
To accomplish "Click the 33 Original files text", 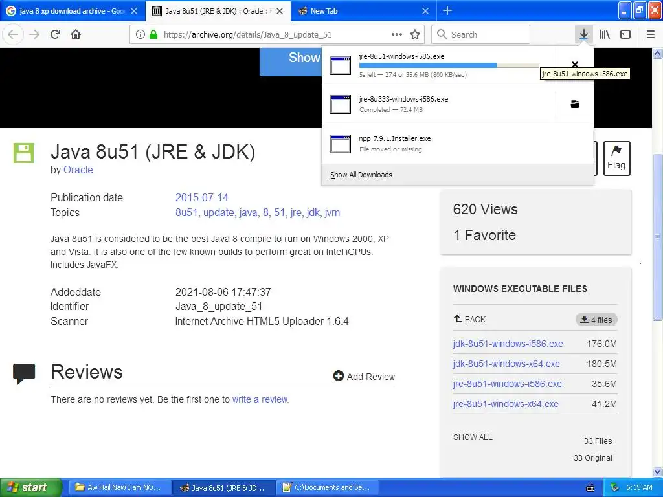I will [x=593, y=458].
